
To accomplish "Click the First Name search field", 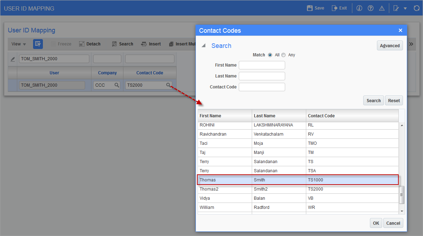I will (262, 65).
